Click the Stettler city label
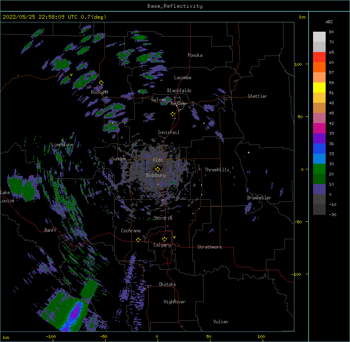The height and width of the screenshot is (342, 350). pyautogui.click(x=257, y=96)
